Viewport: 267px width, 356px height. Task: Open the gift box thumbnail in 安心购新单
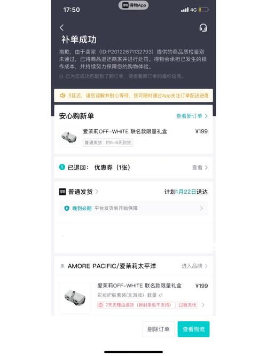tap(69, 137)
